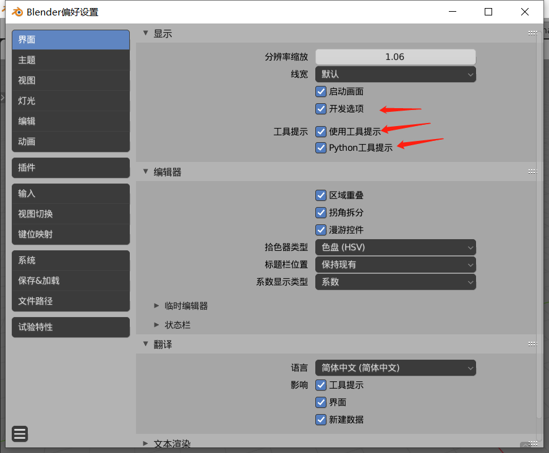Expand the 临时编辑器 subpanel

(156, 306)
